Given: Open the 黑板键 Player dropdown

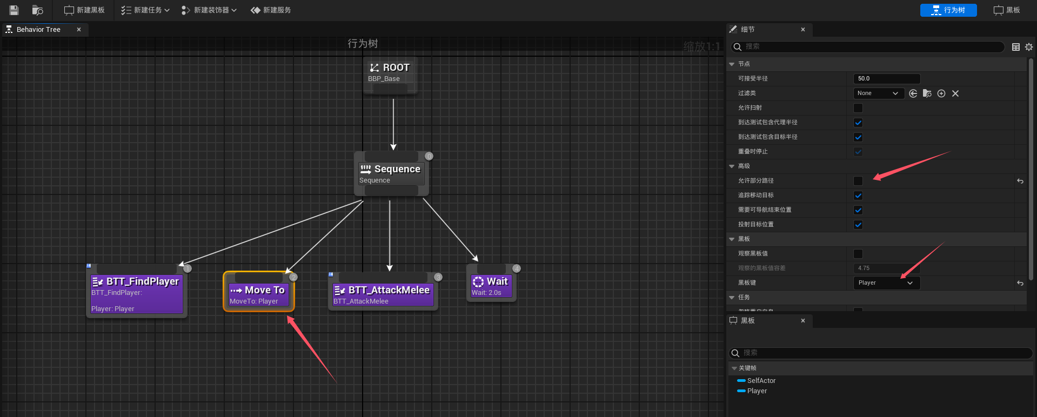Looking at the screenshot, I should pos(886,283).
